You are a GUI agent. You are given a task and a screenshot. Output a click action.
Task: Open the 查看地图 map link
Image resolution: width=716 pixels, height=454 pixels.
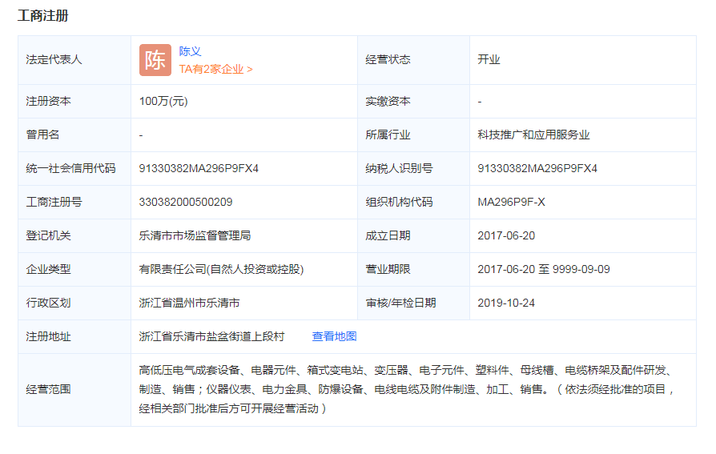point(334,336)
